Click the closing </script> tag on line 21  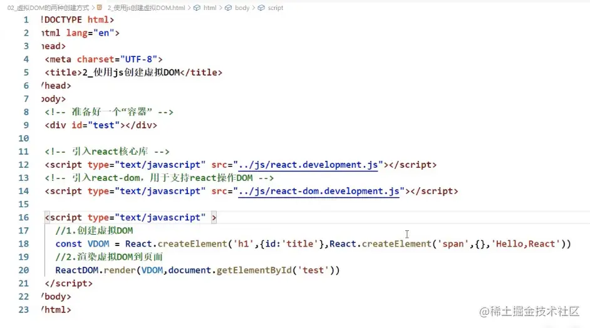pyautogui.click(x=68, y=283)
